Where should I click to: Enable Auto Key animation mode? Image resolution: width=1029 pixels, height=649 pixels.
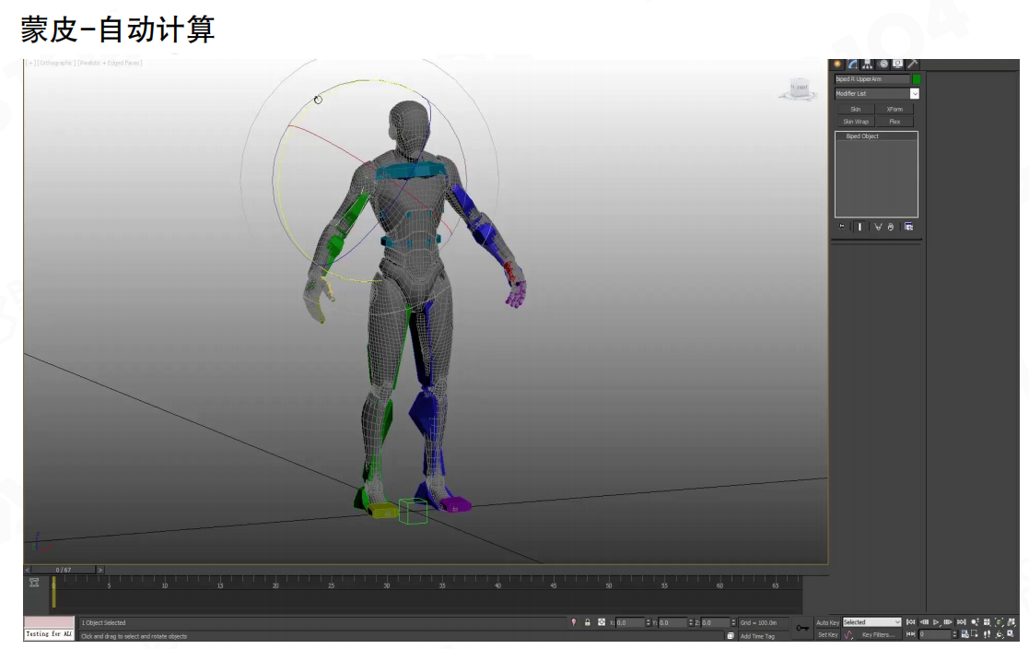(827, 622)
